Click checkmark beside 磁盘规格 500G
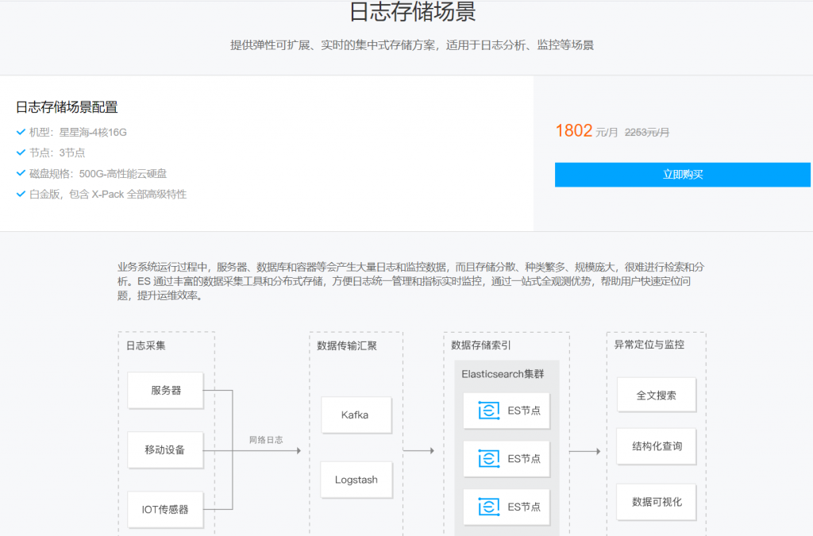Image resolution: width=813 pixels, height=536 pixels. pos(21,173)
